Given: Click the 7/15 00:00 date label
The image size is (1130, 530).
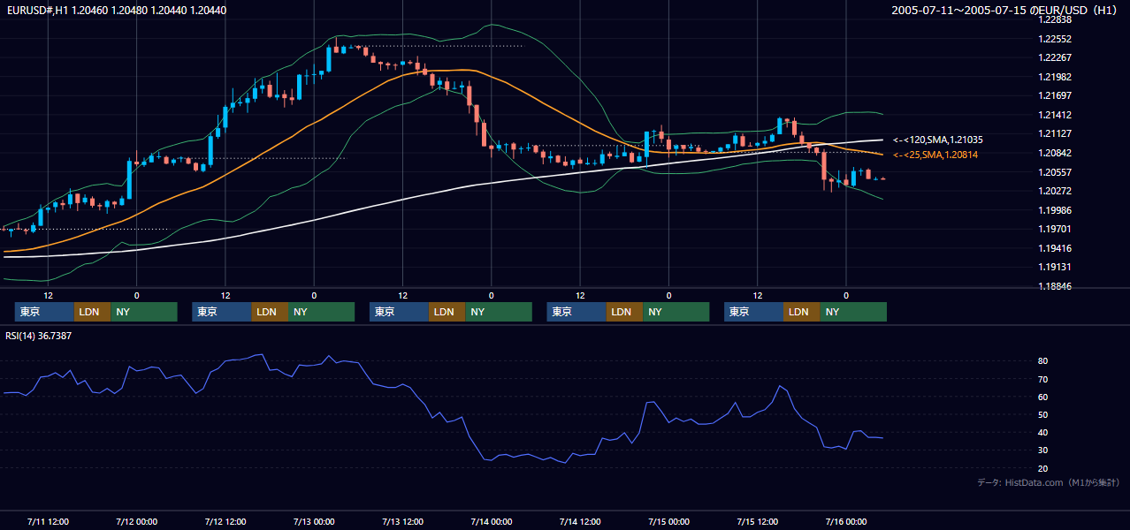Looking at the screenshot, I should (x=668, y=521).
